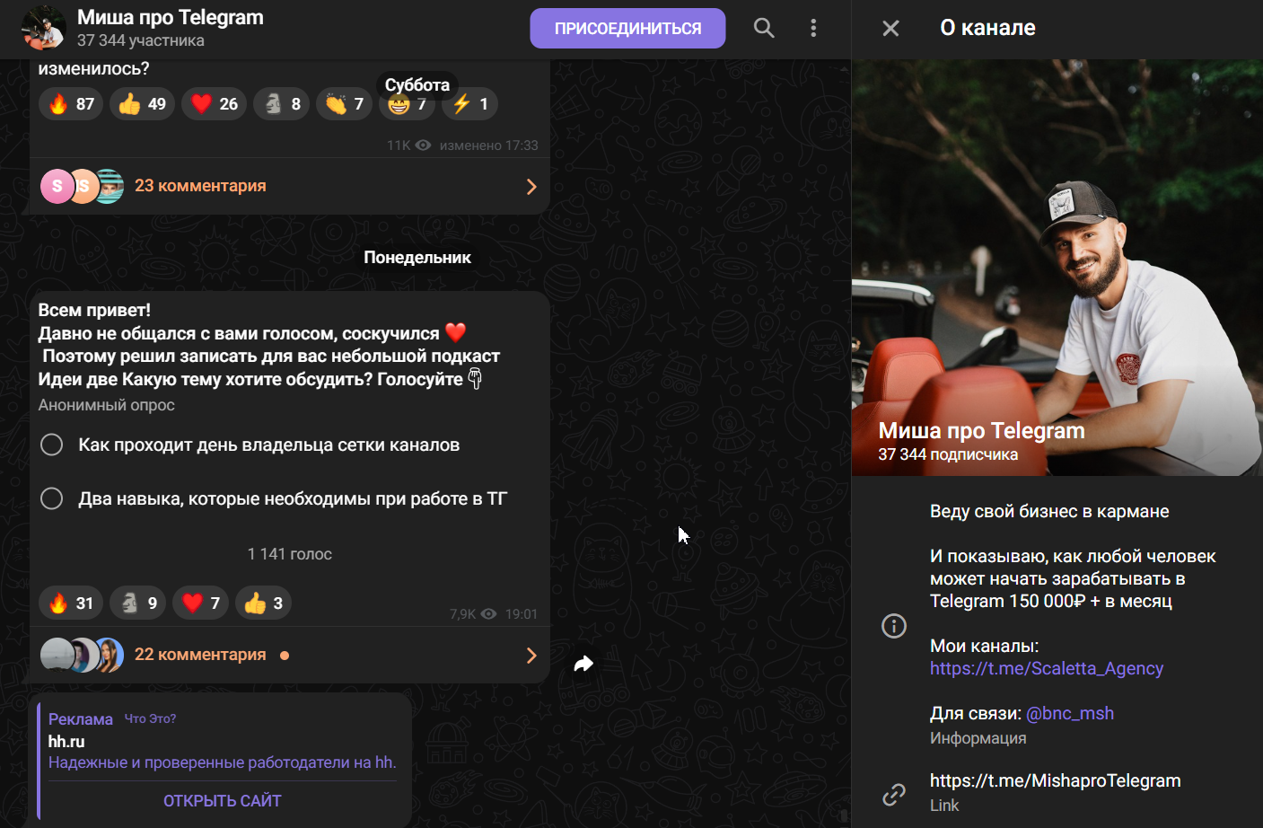Expand 22 комментария with its chevron arrow
This screenshot has width=1263, height=828.
[x=531, y=656]
